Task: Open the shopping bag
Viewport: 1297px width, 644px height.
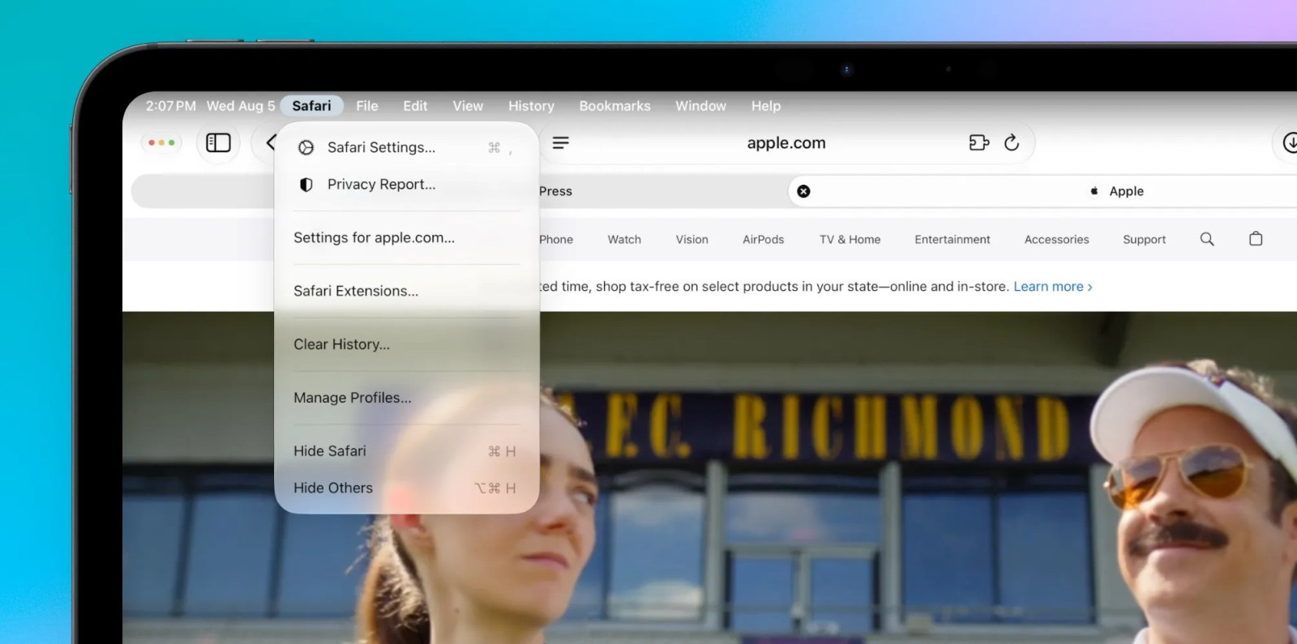Action: [x=1256, y=239]
